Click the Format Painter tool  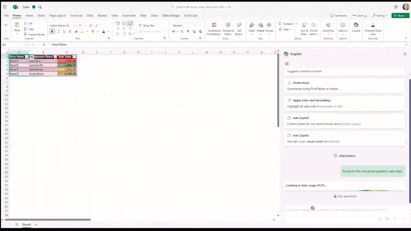click(x=34, y=34)
